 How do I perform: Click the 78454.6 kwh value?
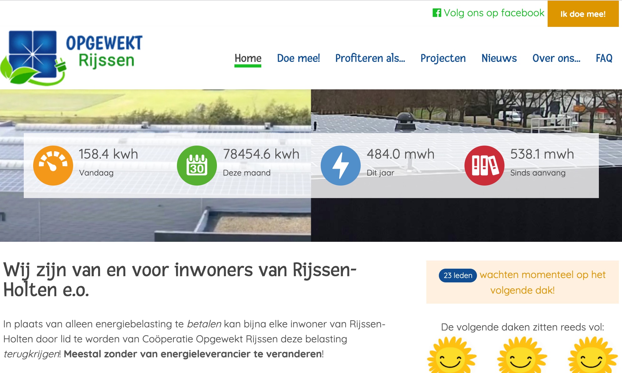[261, 154]
